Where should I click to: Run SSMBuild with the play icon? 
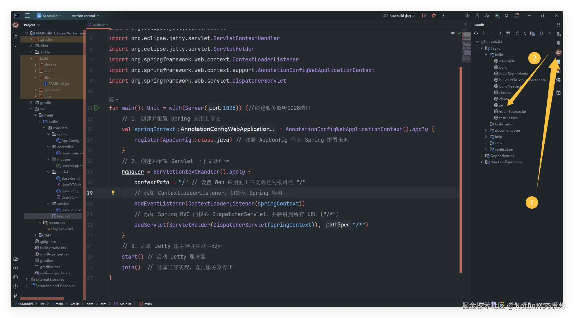(x=424, y=15)
